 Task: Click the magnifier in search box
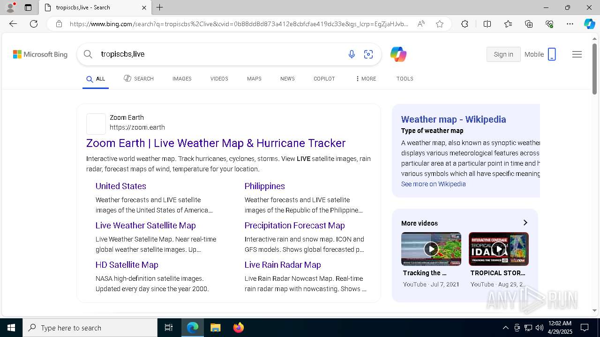click(x=88, y=54)
